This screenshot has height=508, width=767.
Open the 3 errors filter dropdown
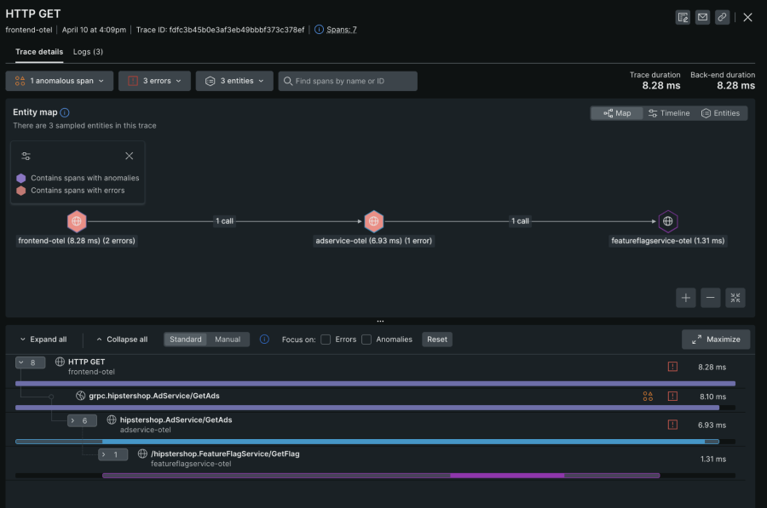pos(154,81)
